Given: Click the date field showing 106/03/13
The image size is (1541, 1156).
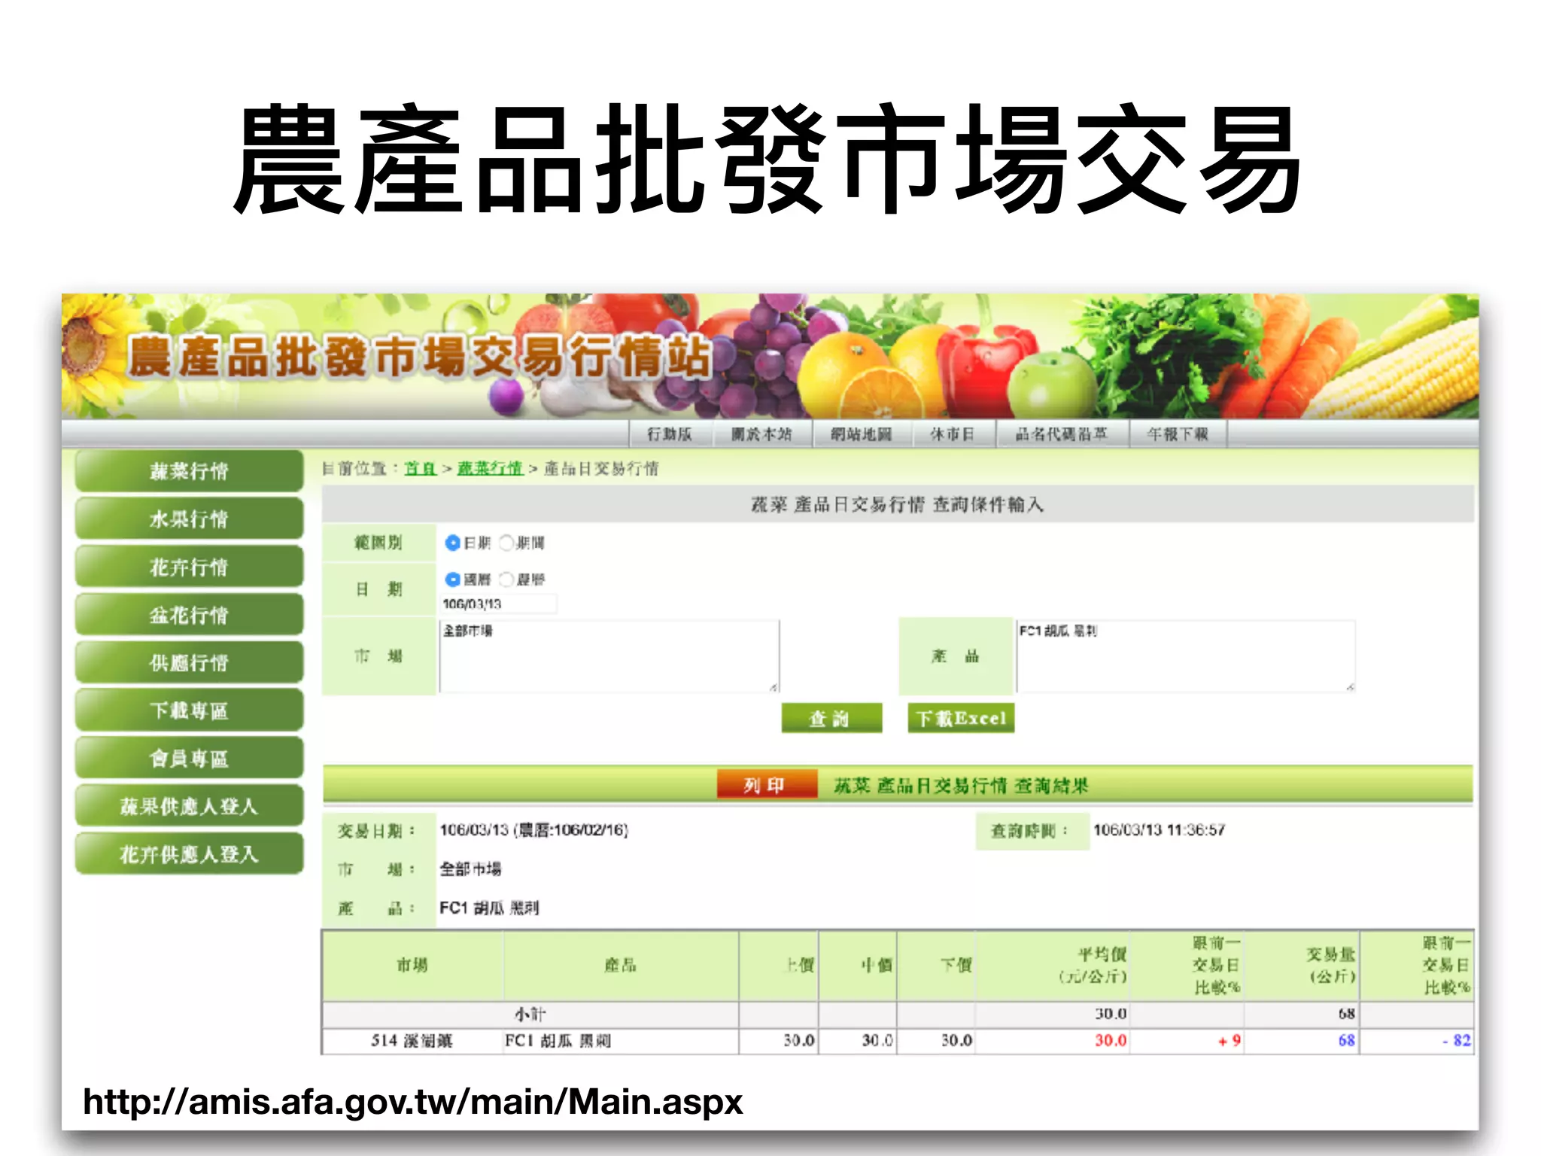Looking at the screenshot, I should pyautogui.click(x=498, y=604).
